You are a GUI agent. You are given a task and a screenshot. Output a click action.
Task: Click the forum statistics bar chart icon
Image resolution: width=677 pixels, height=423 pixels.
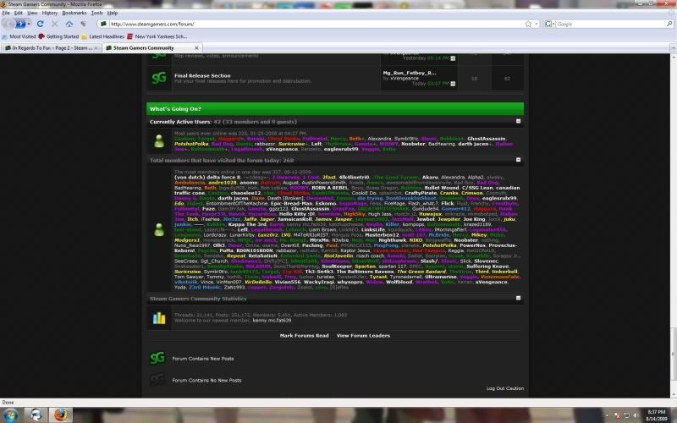[158, 318]
